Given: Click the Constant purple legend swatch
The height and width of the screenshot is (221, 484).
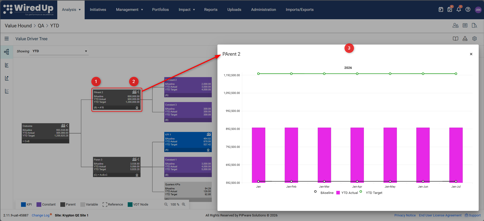Looking at the screenshot, I should [39, 205].
